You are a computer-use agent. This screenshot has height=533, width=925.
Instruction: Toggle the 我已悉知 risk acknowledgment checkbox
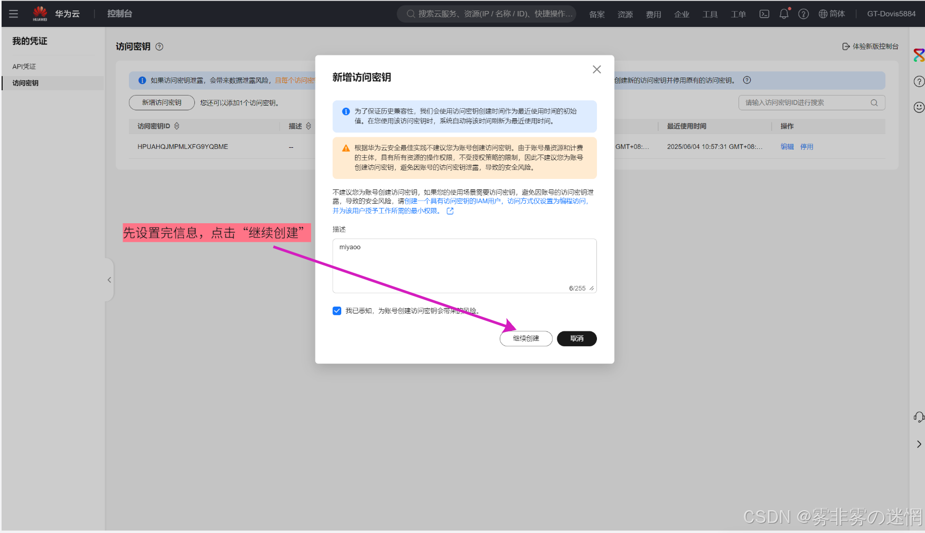click(337, 311)
